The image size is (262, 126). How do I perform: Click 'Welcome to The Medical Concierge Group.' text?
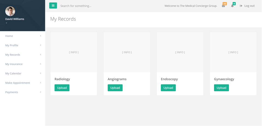pos(191,6)
